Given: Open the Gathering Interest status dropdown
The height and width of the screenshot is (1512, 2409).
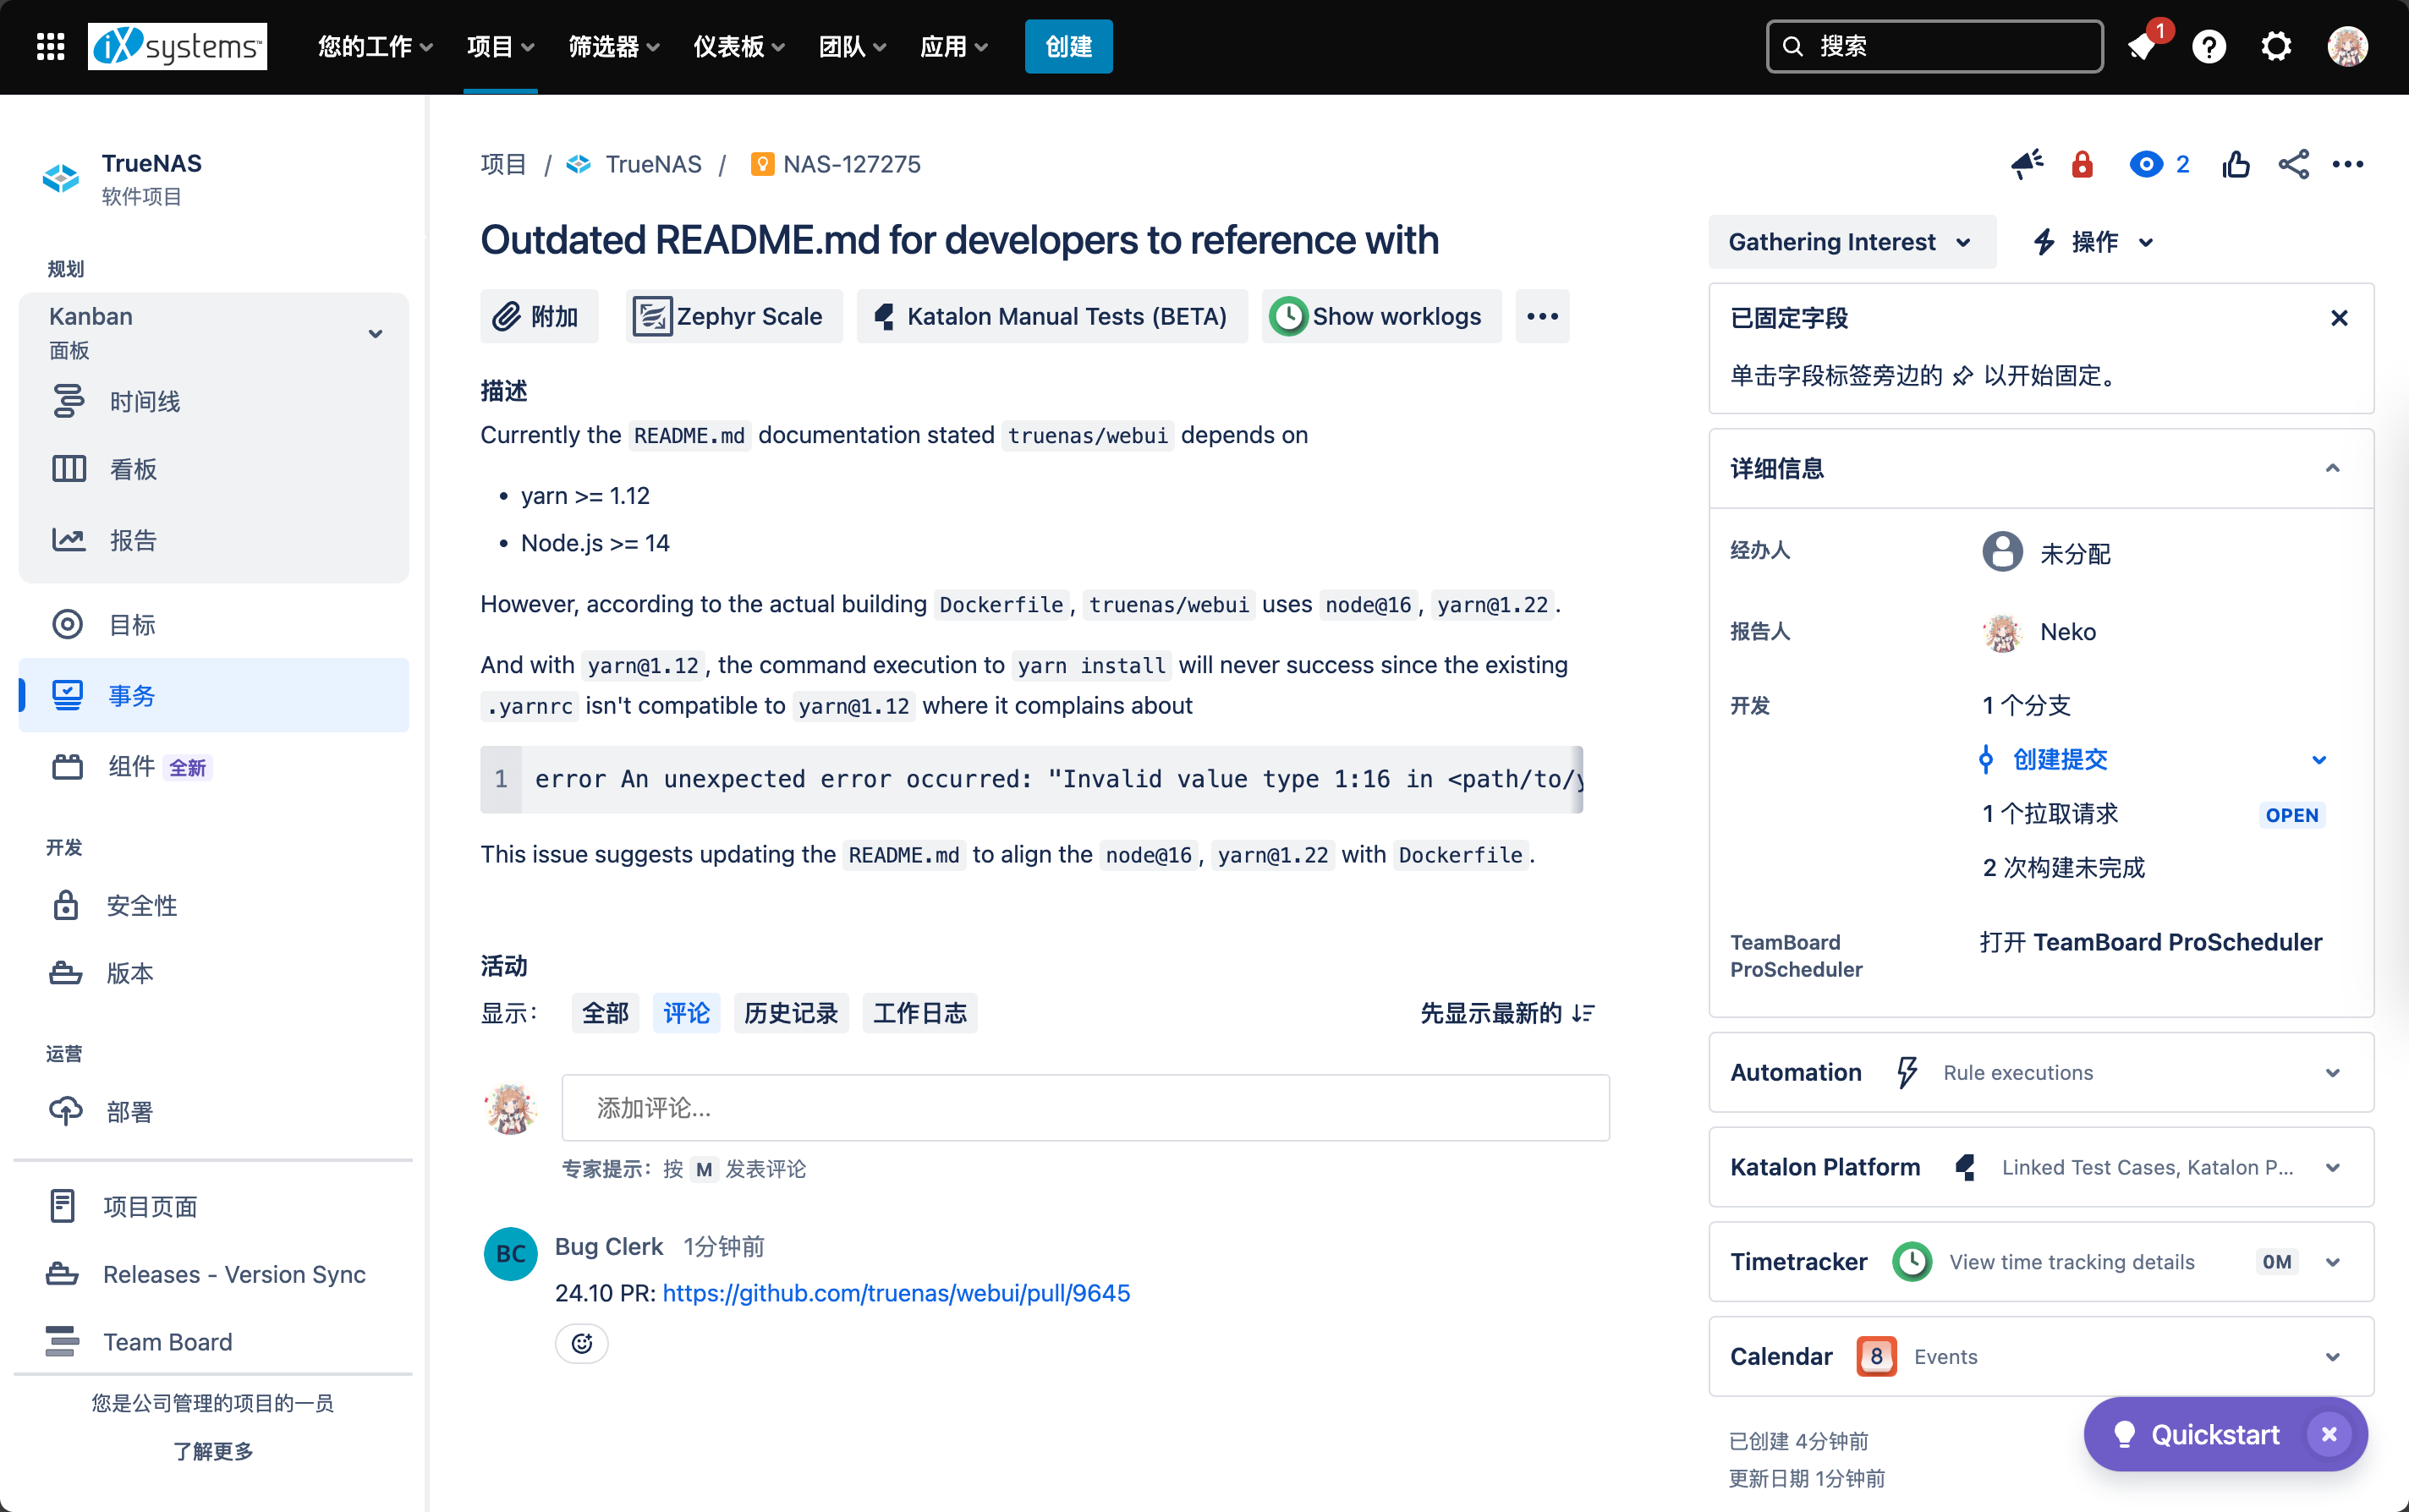Looking at the screenshot, I should [1850, 242].
